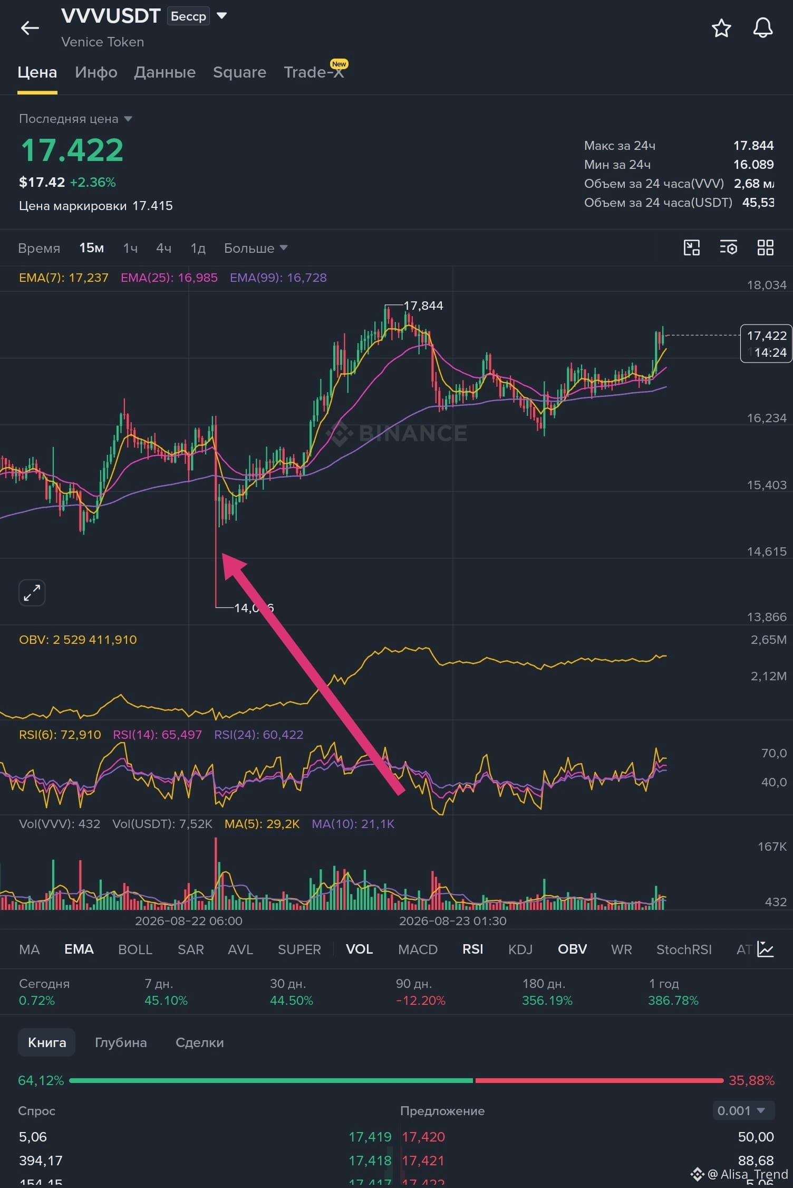The height and width of the screenshot is (1188, 793).
Task: Open indicator chart settings icon after AT
Action: click(765, 949)
